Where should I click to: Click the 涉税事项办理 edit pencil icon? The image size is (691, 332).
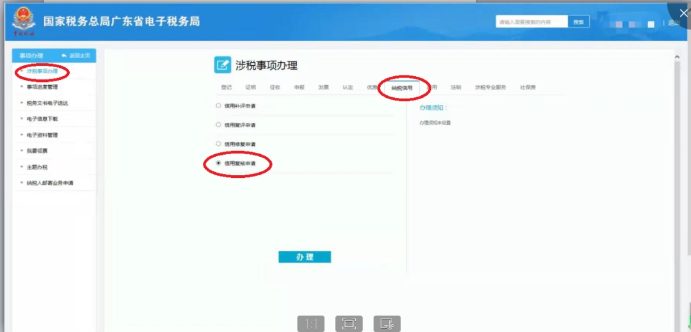coord(222,65)
